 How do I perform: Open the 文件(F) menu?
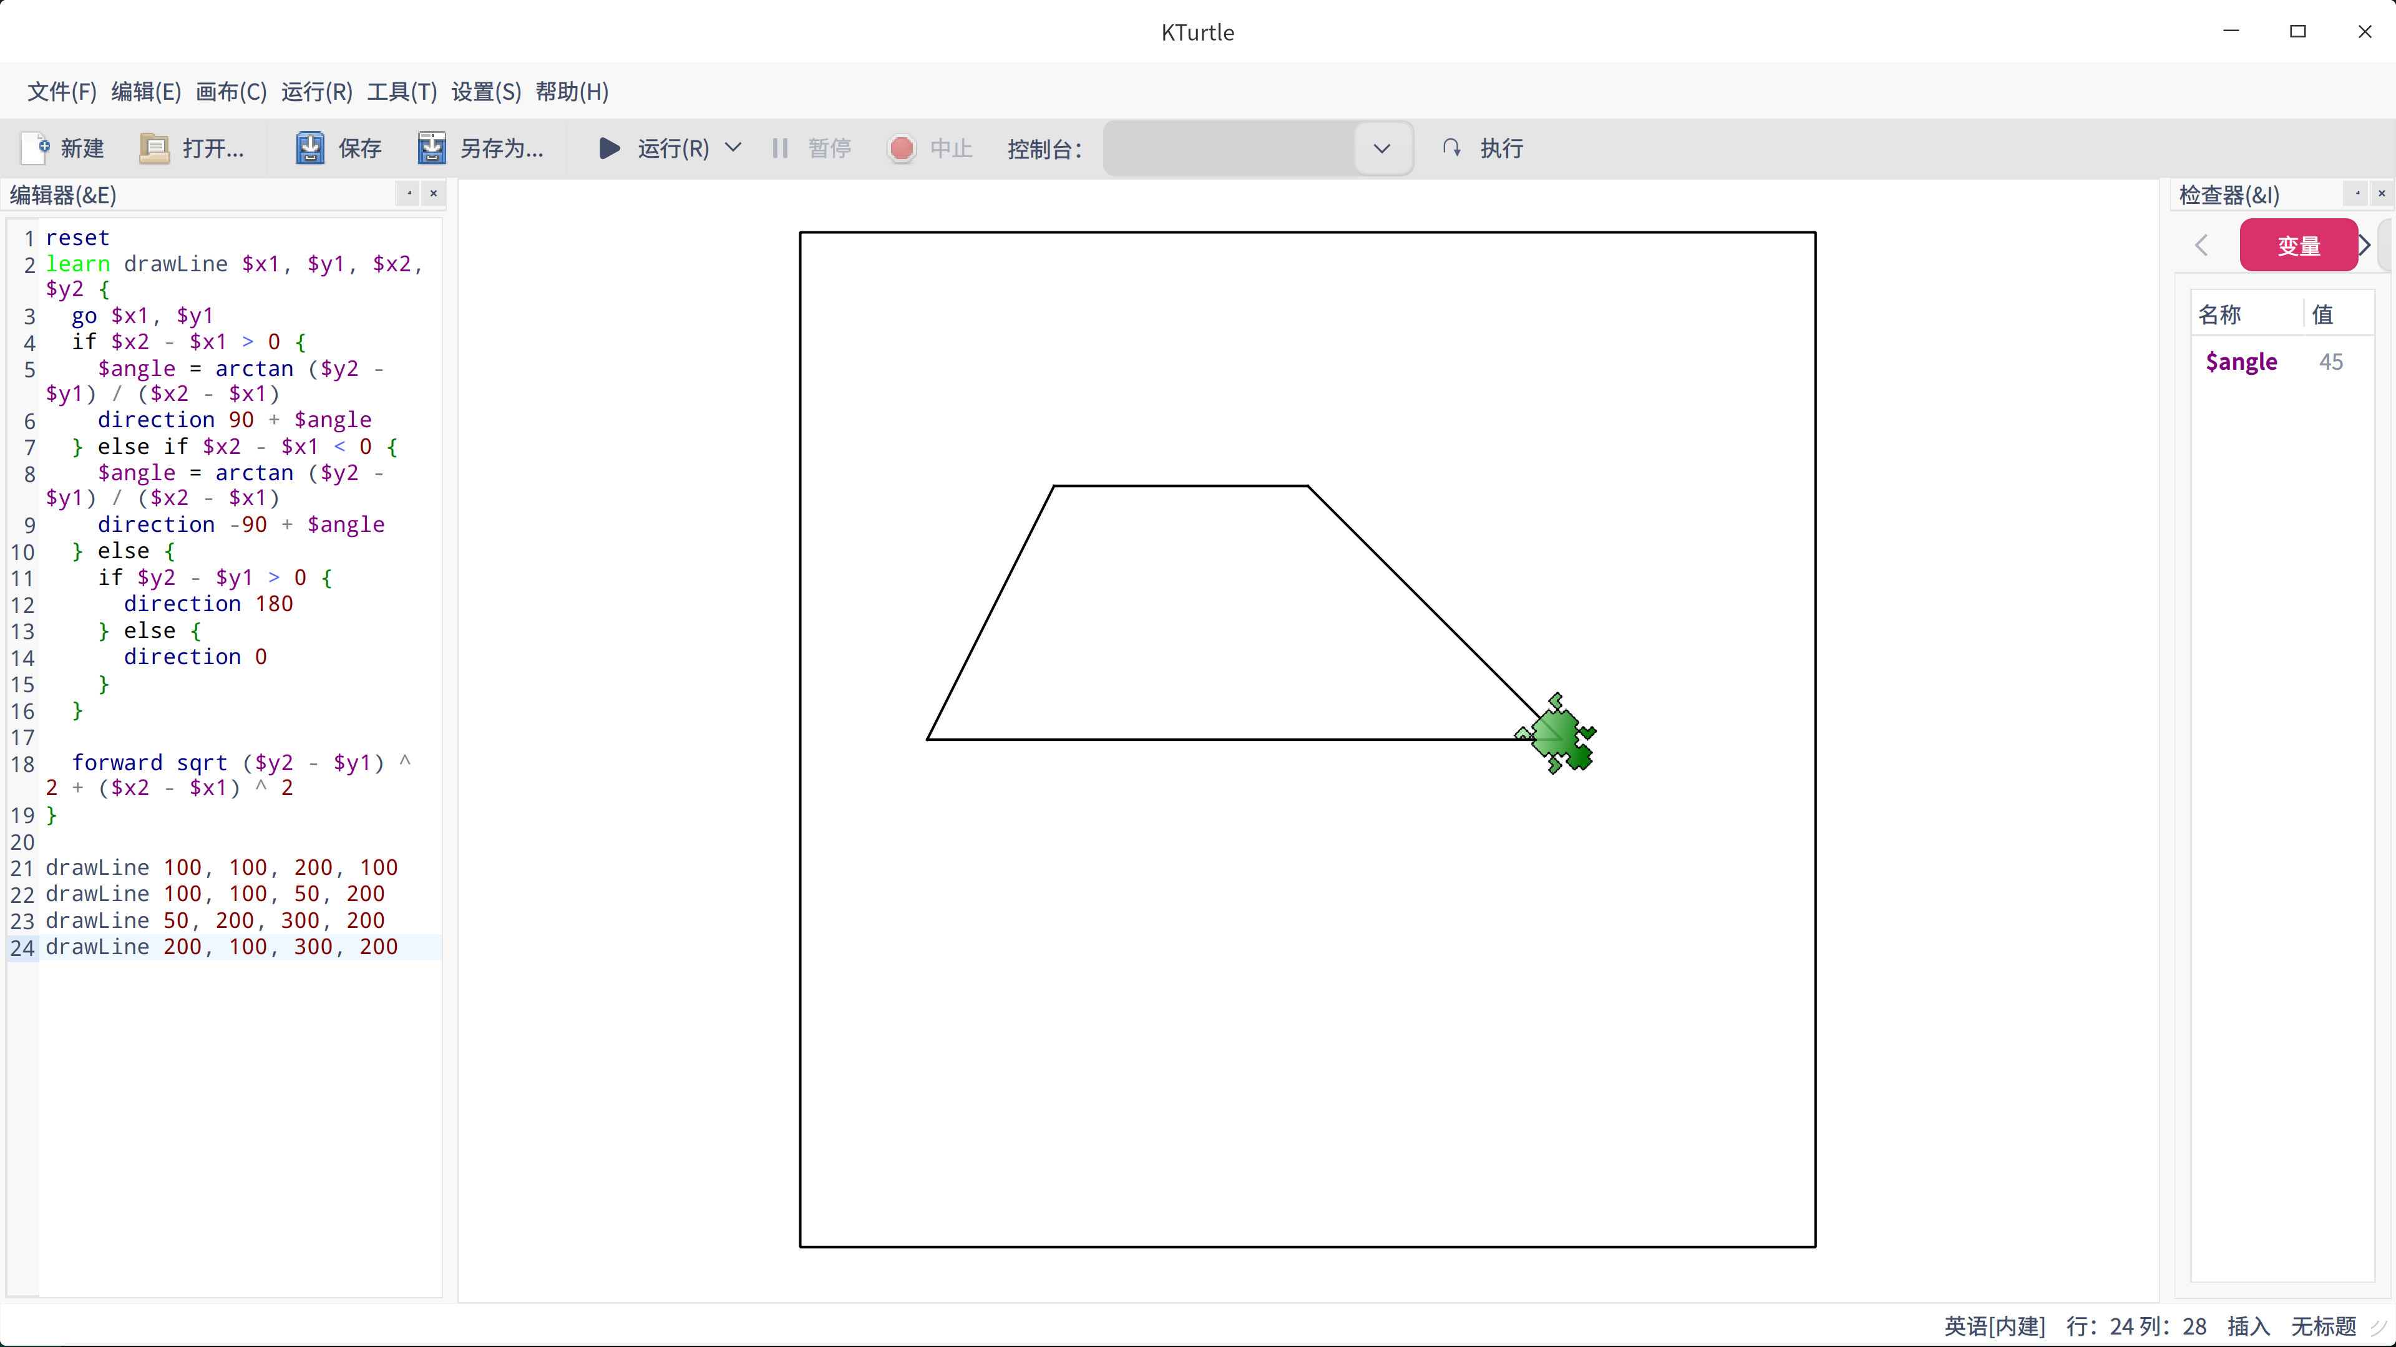pyautogui.click(x=62, y=91)
